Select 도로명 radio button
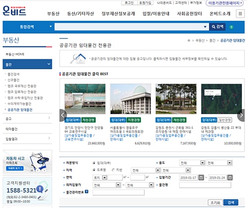This screenshot has width=247, height=208. point(94,170)
